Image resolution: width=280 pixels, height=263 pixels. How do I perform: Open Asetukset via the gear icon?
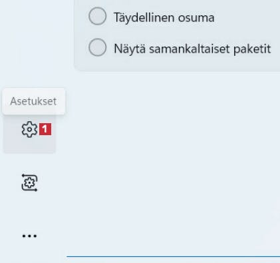[x=29, y=129]
